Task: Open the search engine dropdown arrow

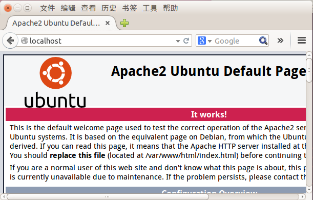Action: [210, 41]
